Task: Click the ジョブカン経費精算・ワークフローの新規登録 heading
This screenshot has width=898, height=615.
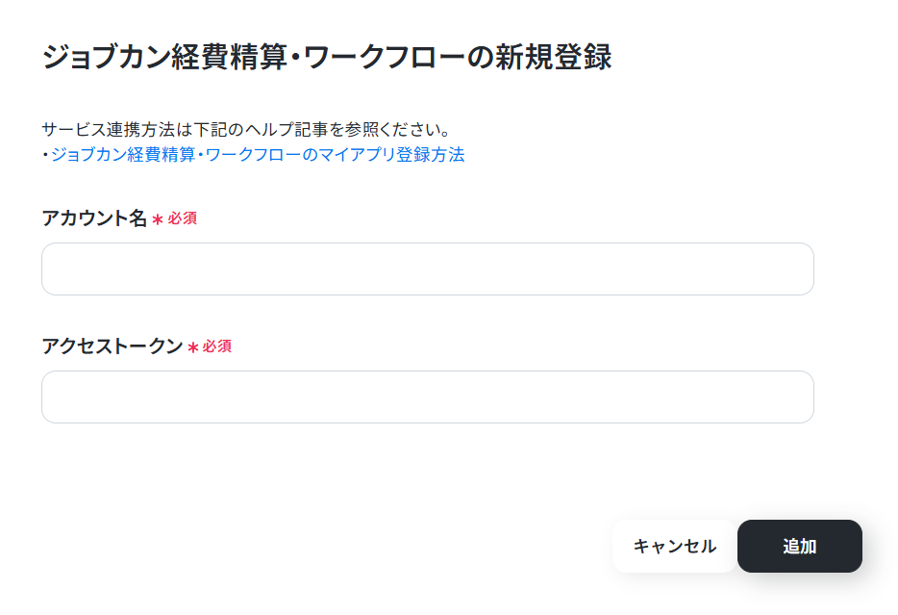Action: [x=327, y=57]
